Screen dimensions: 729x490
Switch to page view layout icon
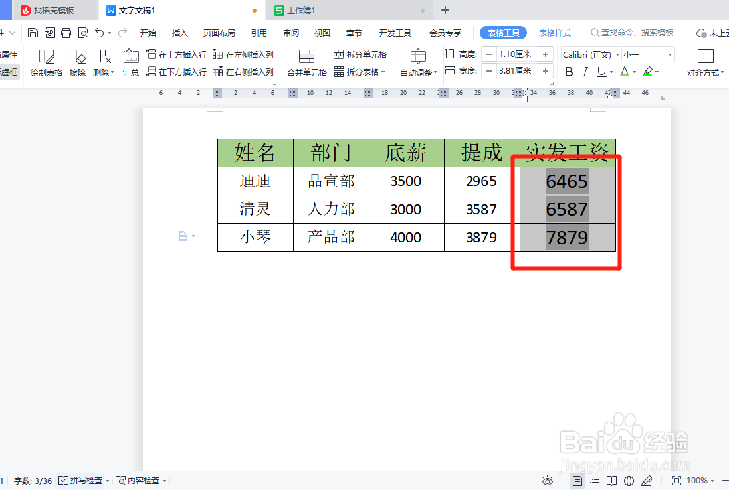pyautogui.click(x=577, y=481)
